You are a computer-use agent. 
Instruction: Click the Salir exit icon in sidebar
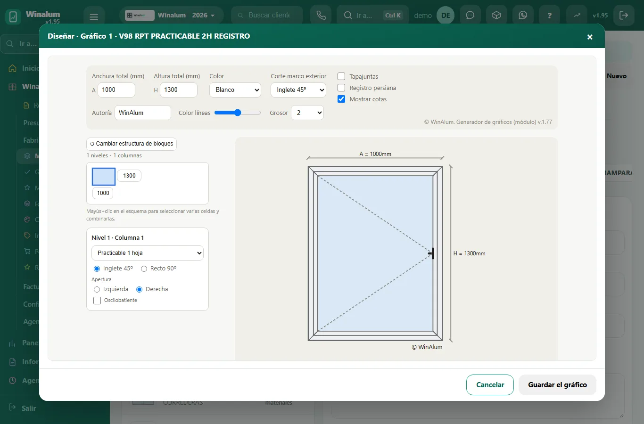pyautogui.click(x=13, y=408)
